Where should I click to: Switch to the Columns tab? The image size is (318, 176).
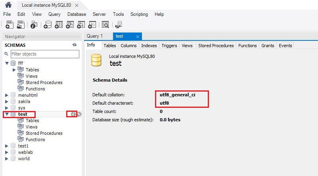pyautogui.click(x=128, y=46)
